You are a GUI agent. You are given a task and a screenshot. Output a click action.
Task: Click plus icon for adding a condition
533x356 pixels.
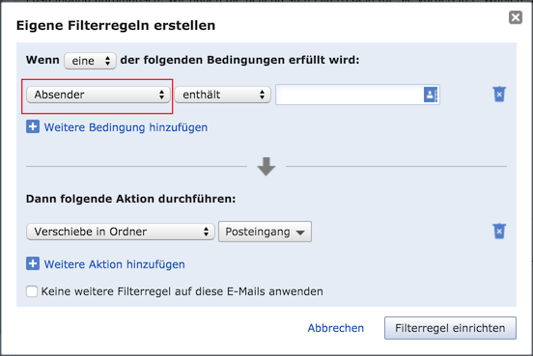pyautogui.click(x=33, y=127)
